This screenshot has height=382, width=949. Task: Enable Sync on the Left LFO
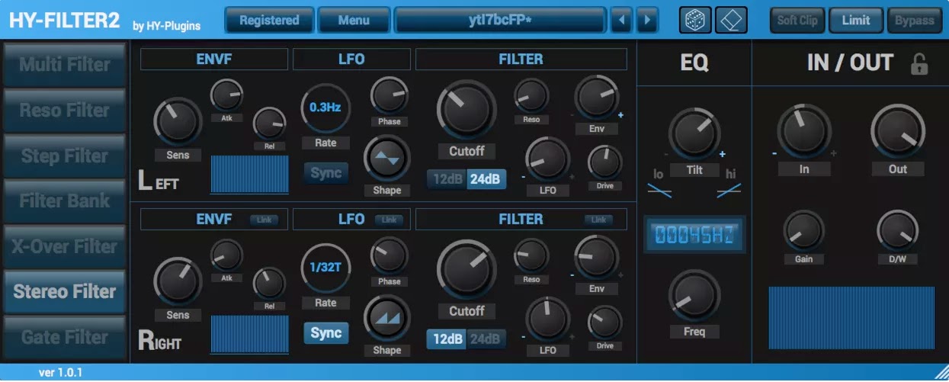pos(326,173)
